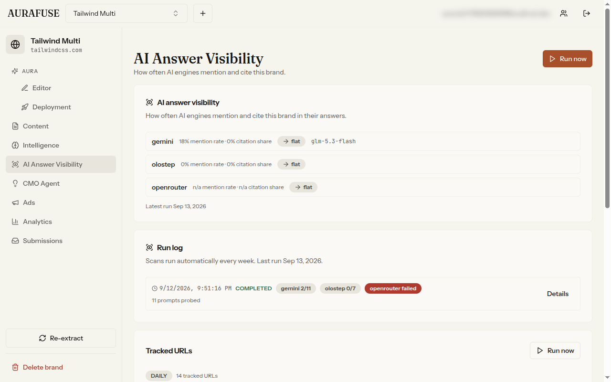Click the 'Latest run Sep 13, 2026' text
Screen dimensions: 611x382
[176, 206]
